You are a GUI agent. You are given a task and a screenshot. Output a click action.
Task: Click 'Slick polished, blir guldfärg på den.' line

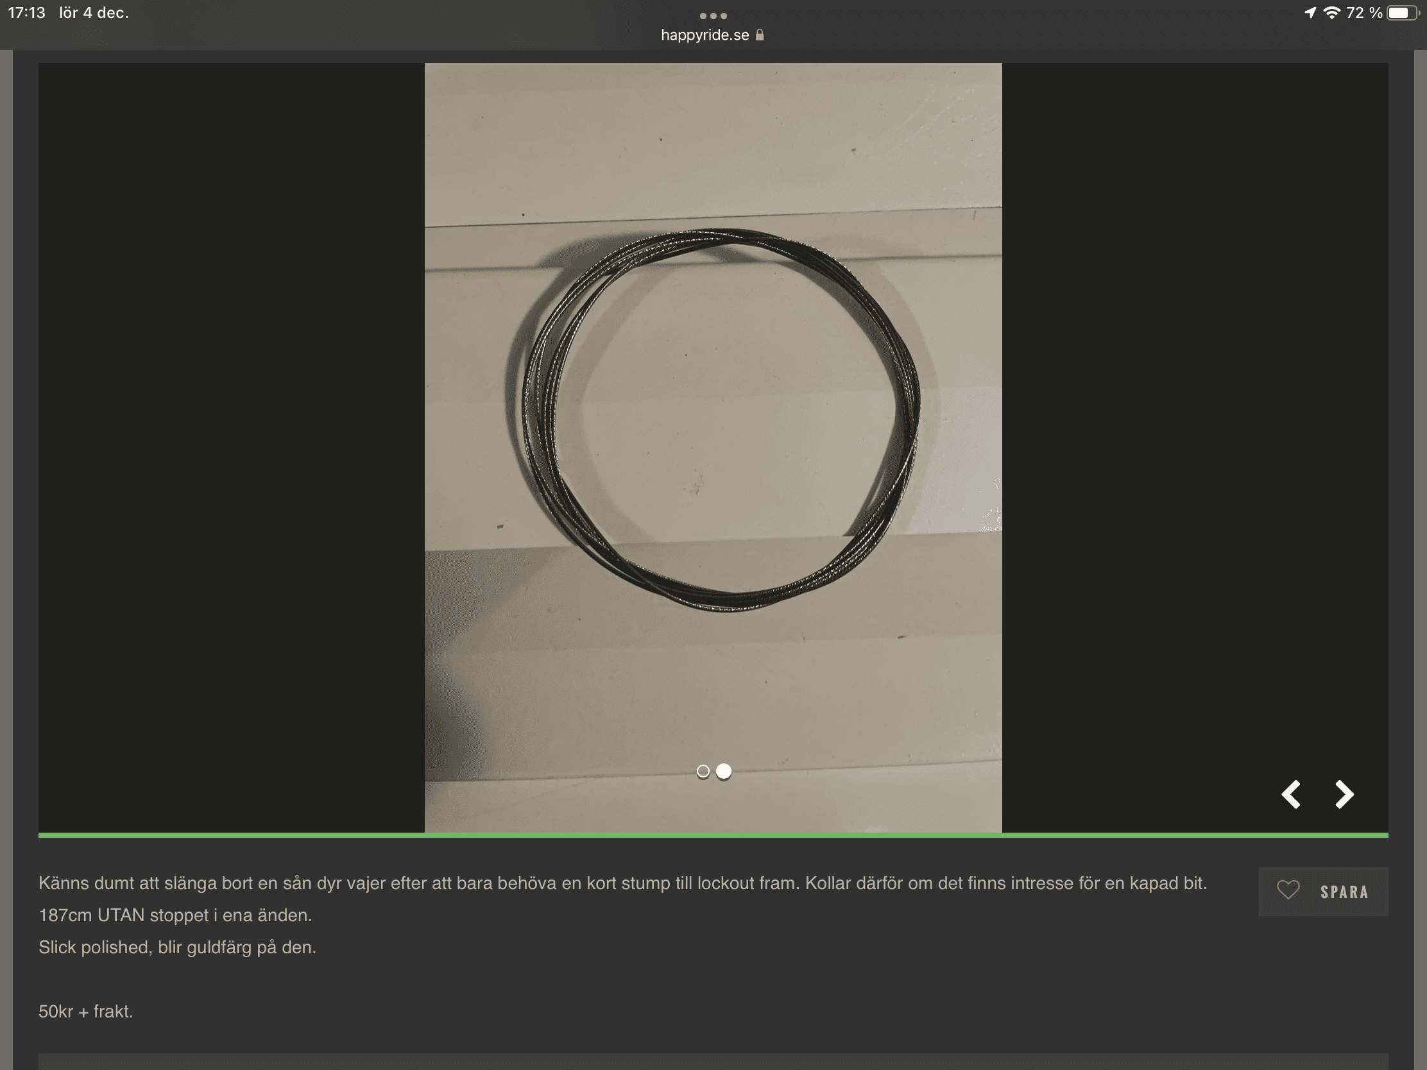177,947
